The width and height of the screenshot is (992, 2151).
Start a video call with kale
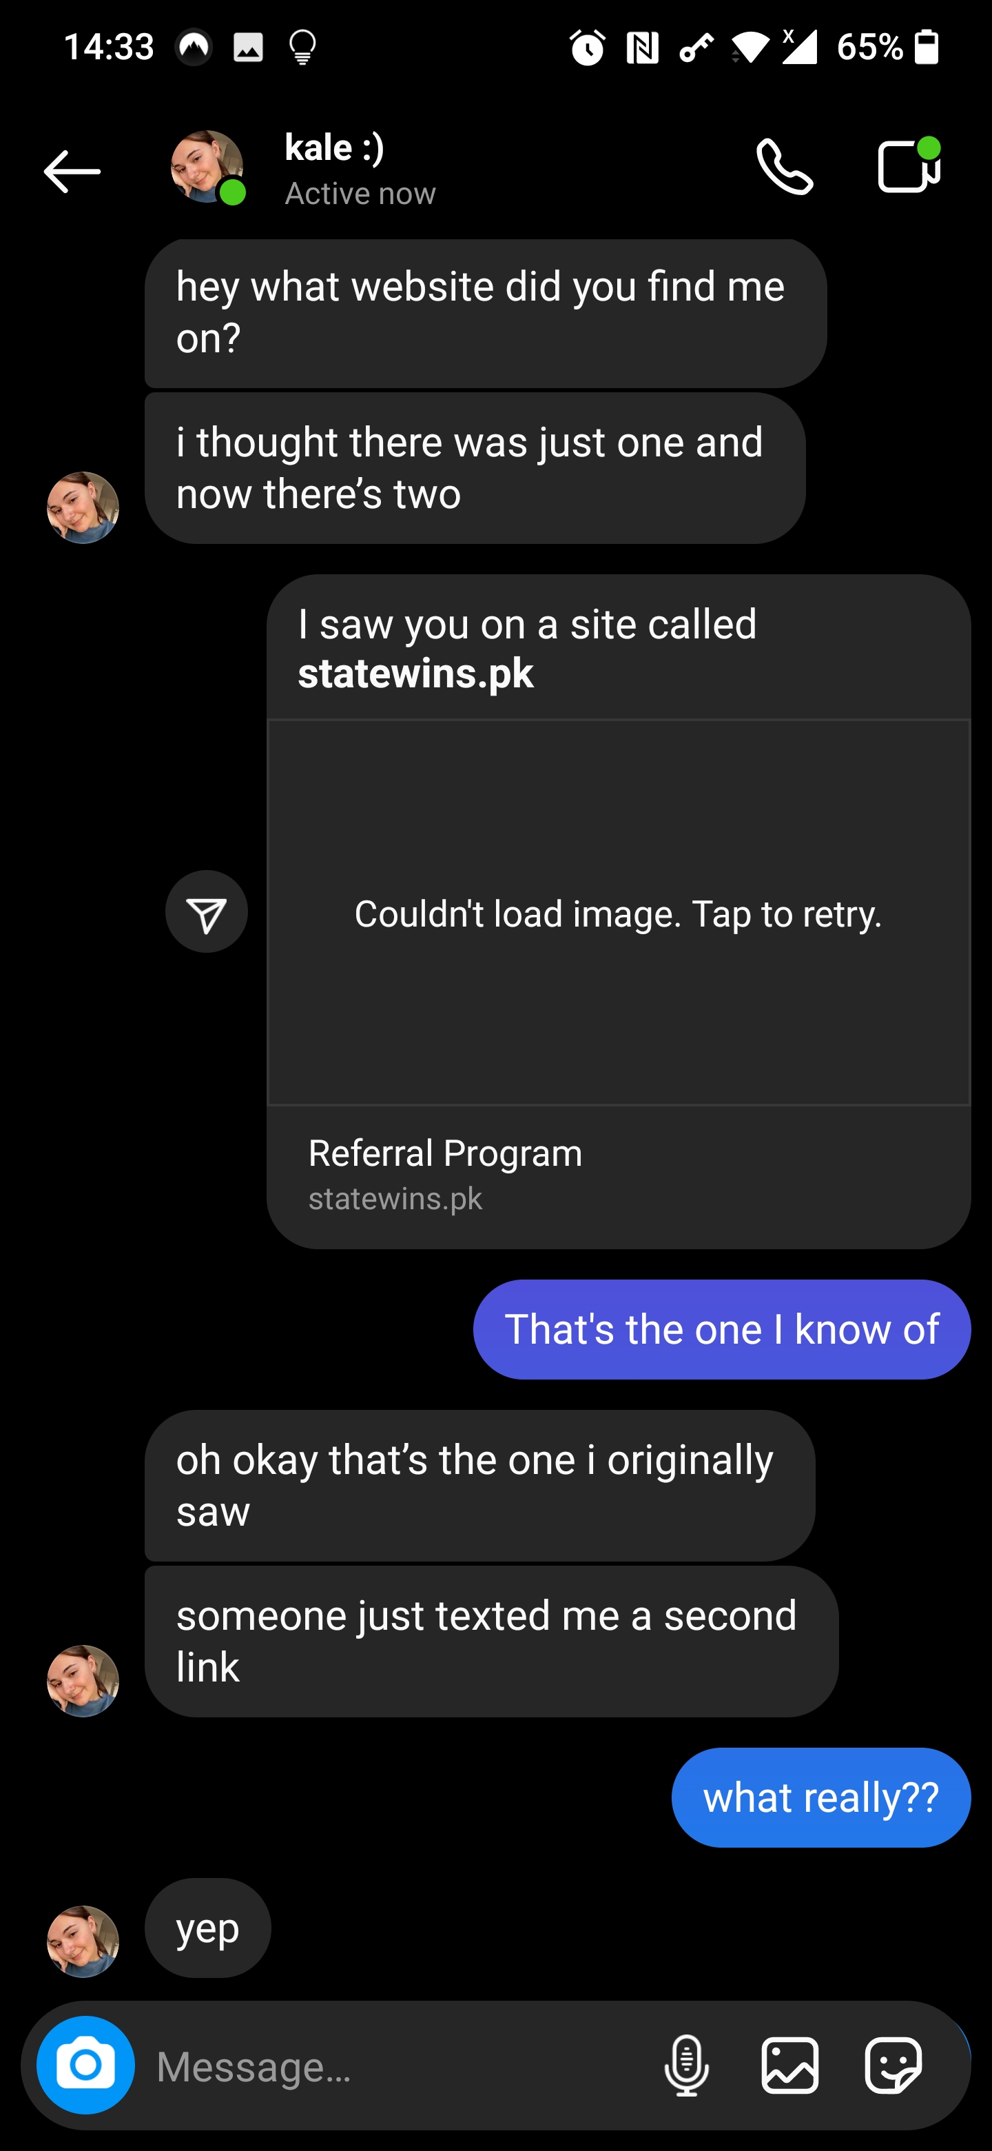coord(908,167)
